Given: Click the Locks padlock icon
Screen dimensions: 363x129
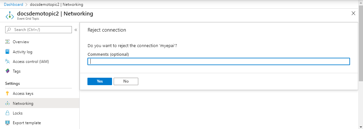Looking at the screenshot, I should click(x=7, y=113).
